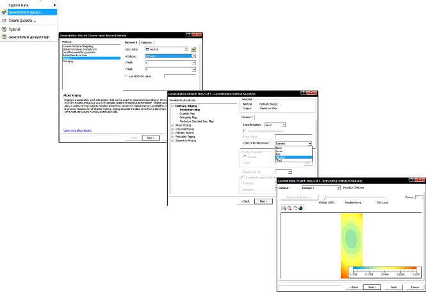Open Geostatistical Wizard from the menu
This screenshot has height=292, width=426.
click(27, 12)
